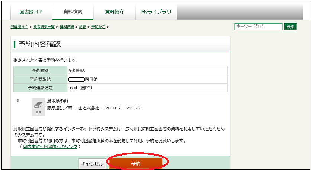311x170 pixels.
Task: Click the book icon thumbnail
Action: (38, 107)
